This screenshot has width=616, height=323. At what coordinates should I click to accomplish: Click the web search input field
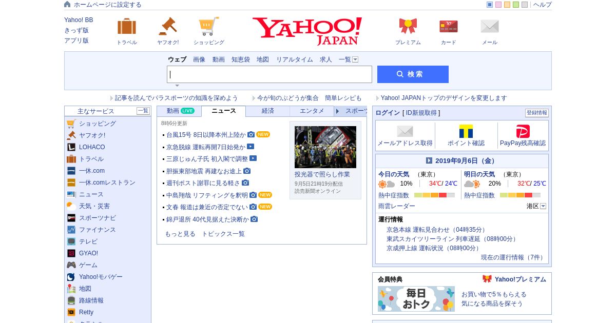269,74
